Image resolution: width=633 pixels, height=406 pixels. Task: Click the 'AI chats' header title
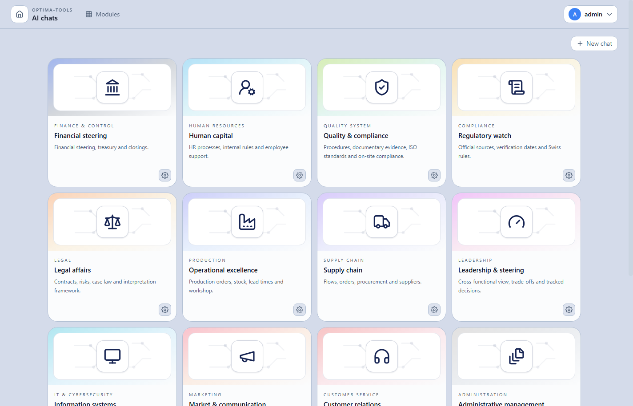tap(45, 18)
